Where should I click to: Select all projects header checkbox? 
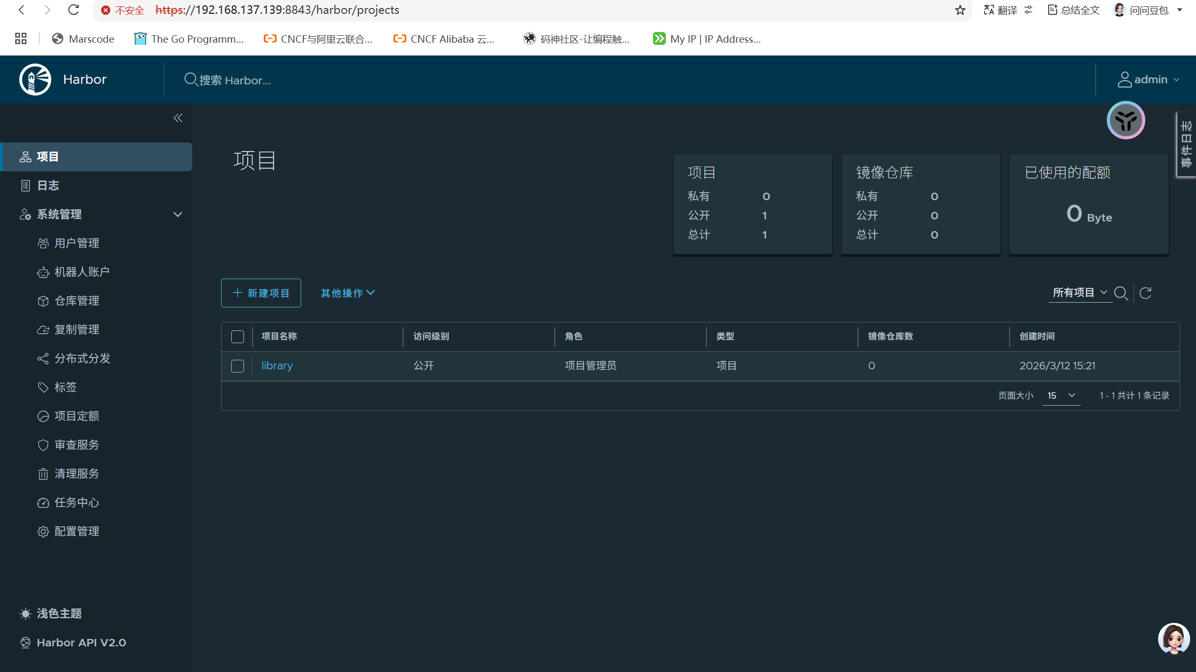(238, 337)
